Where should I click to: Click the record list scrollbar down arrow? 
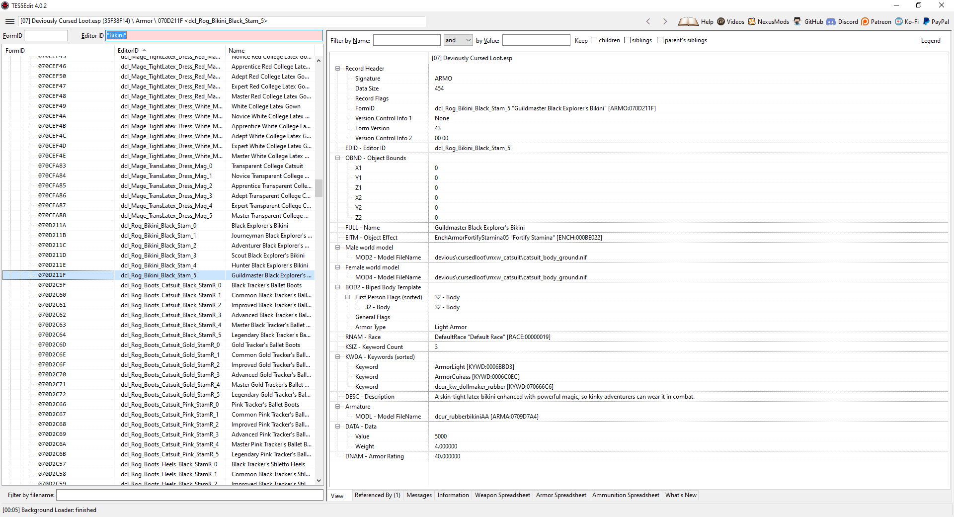tap(319, 481)
